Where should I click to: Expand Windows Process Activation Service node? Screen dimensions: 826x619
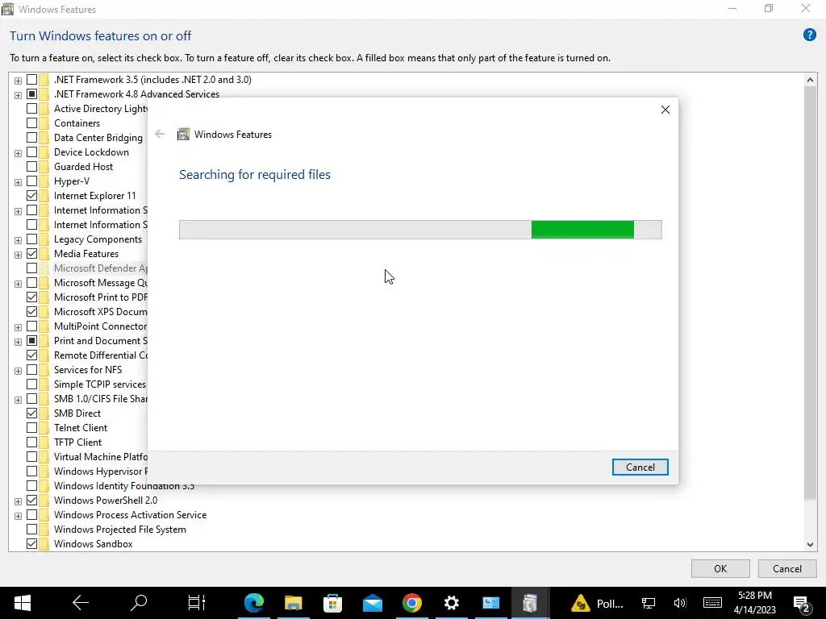pyautogui.click(x=18, y=516)
